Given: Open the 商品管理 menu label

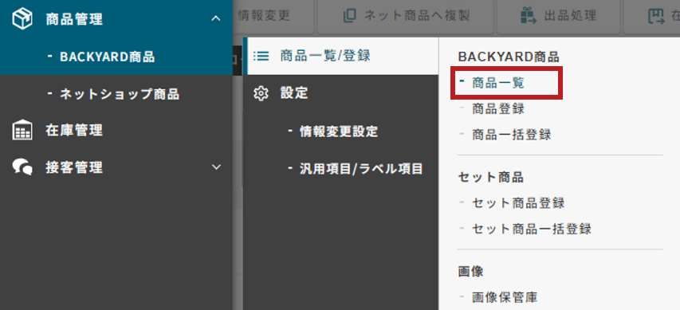Looking at the screenshot, I should coord(74,19).
